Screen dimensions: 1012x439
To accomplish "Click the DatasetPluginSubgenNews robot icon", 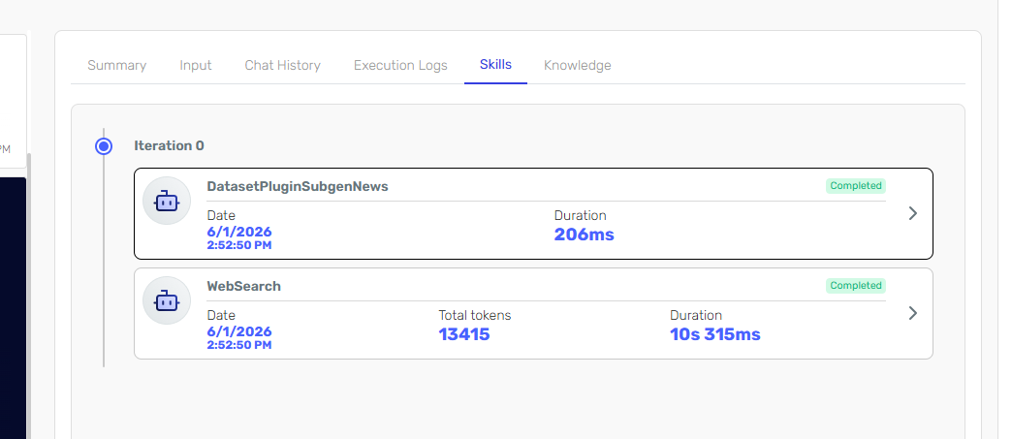I will tap(167, 201).
